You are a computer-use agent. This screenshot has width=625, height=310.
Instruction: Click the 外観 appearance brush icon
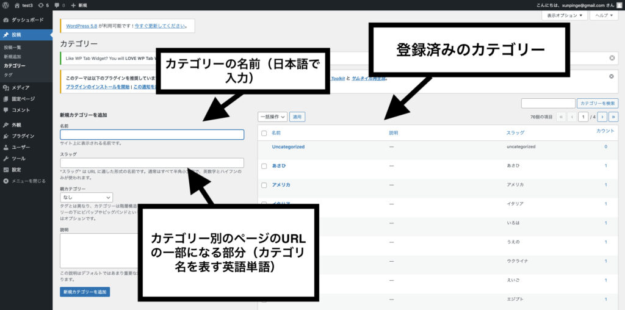pyautogui.click(x=5, y=124)
